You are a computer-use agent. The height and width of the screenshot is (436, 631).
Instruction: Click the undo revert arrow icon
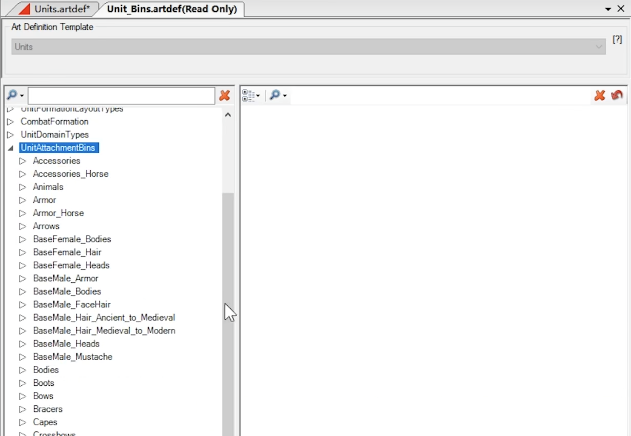coord(617,95)
